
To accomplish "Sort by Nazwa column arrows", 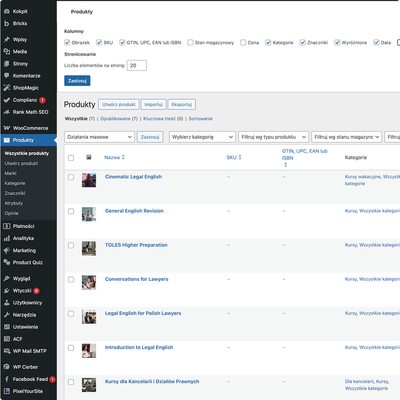I will click(123, 157).
